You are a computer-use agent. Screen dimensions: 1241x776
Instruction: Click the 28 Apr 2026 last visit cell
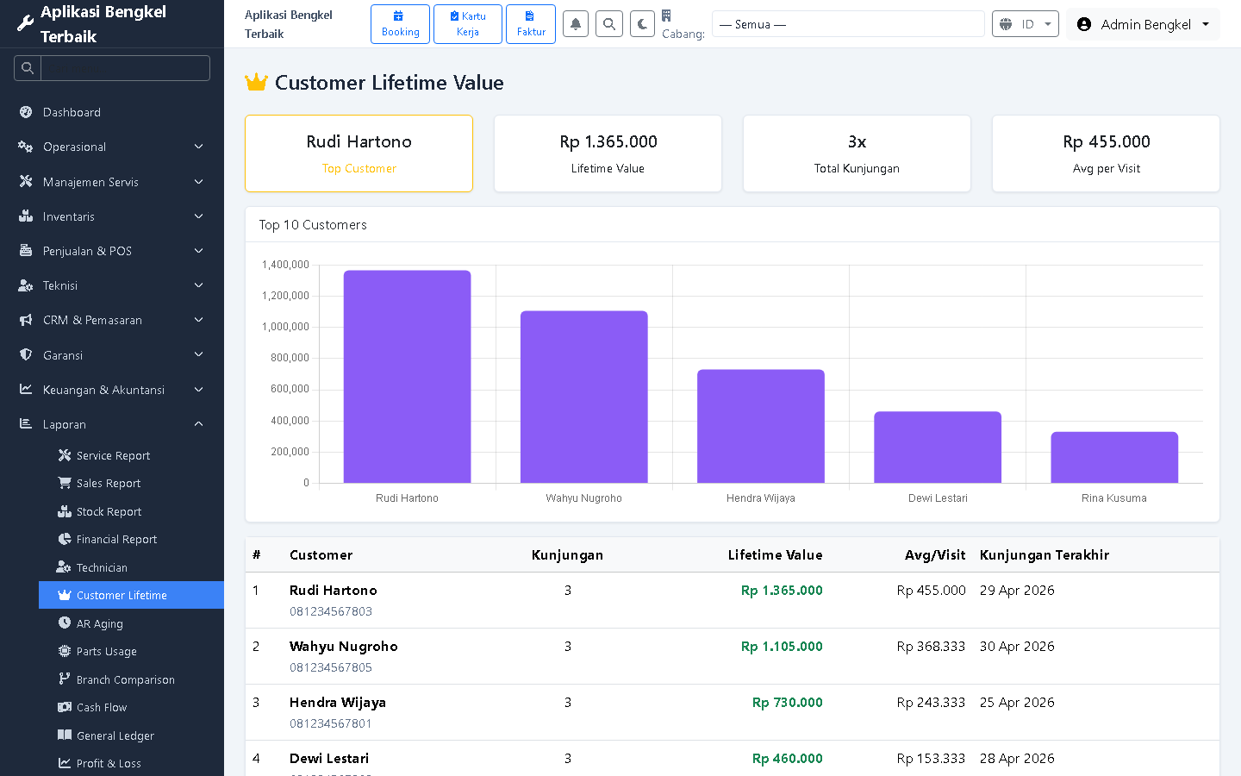click(1017, 759)
